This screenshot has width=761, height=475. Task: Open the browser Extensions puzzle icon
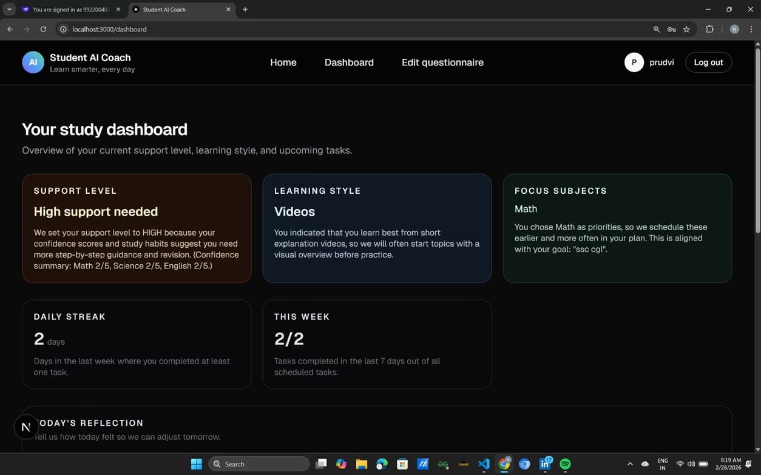pos(709,29)
